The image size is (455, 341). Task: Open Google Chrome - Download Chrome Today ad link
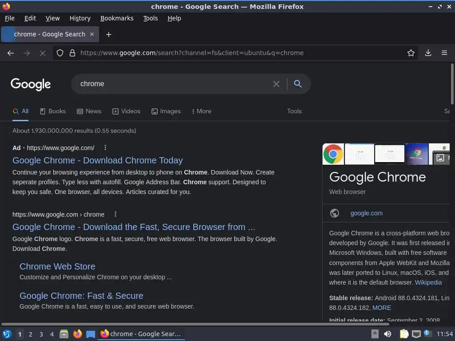(x=97, y=160)
